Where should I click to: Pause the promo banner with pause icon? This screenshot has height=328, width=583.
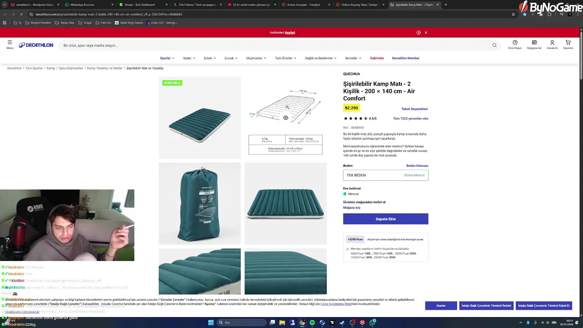click(419, 32)
